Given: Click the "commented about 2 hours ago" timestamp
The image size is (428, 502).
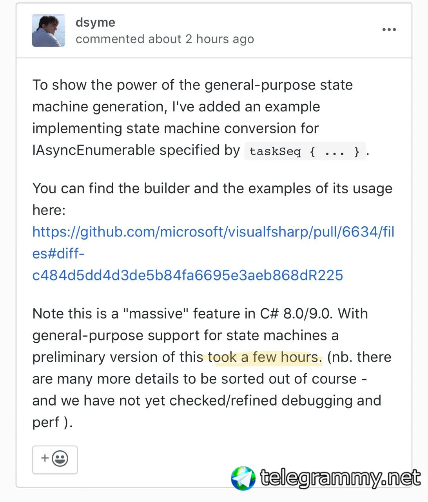Looking at the screenshot, I should coord(165,39).
